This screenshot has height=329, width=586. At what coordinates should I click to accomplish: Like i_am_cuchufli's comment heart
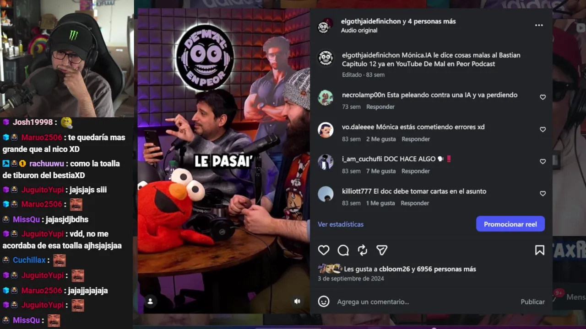(543, 161)
